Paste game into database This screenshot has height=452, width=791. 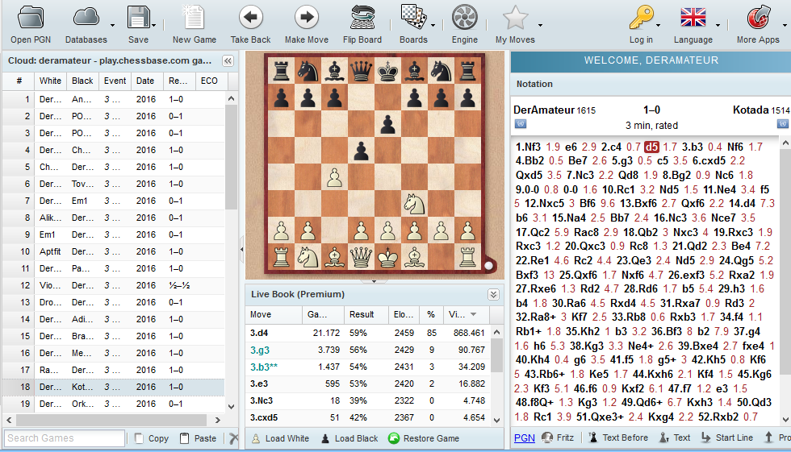pyautogui.click(x=199, y=438)
